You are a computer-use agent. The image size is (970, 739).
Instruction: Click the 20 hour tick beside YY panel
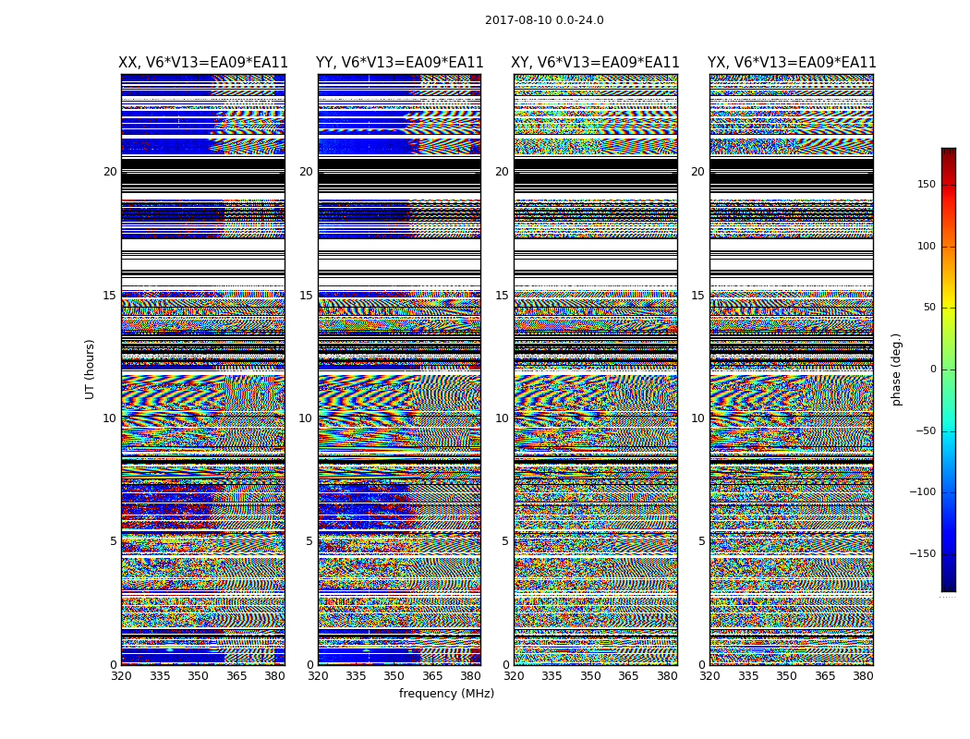[306, 172]
